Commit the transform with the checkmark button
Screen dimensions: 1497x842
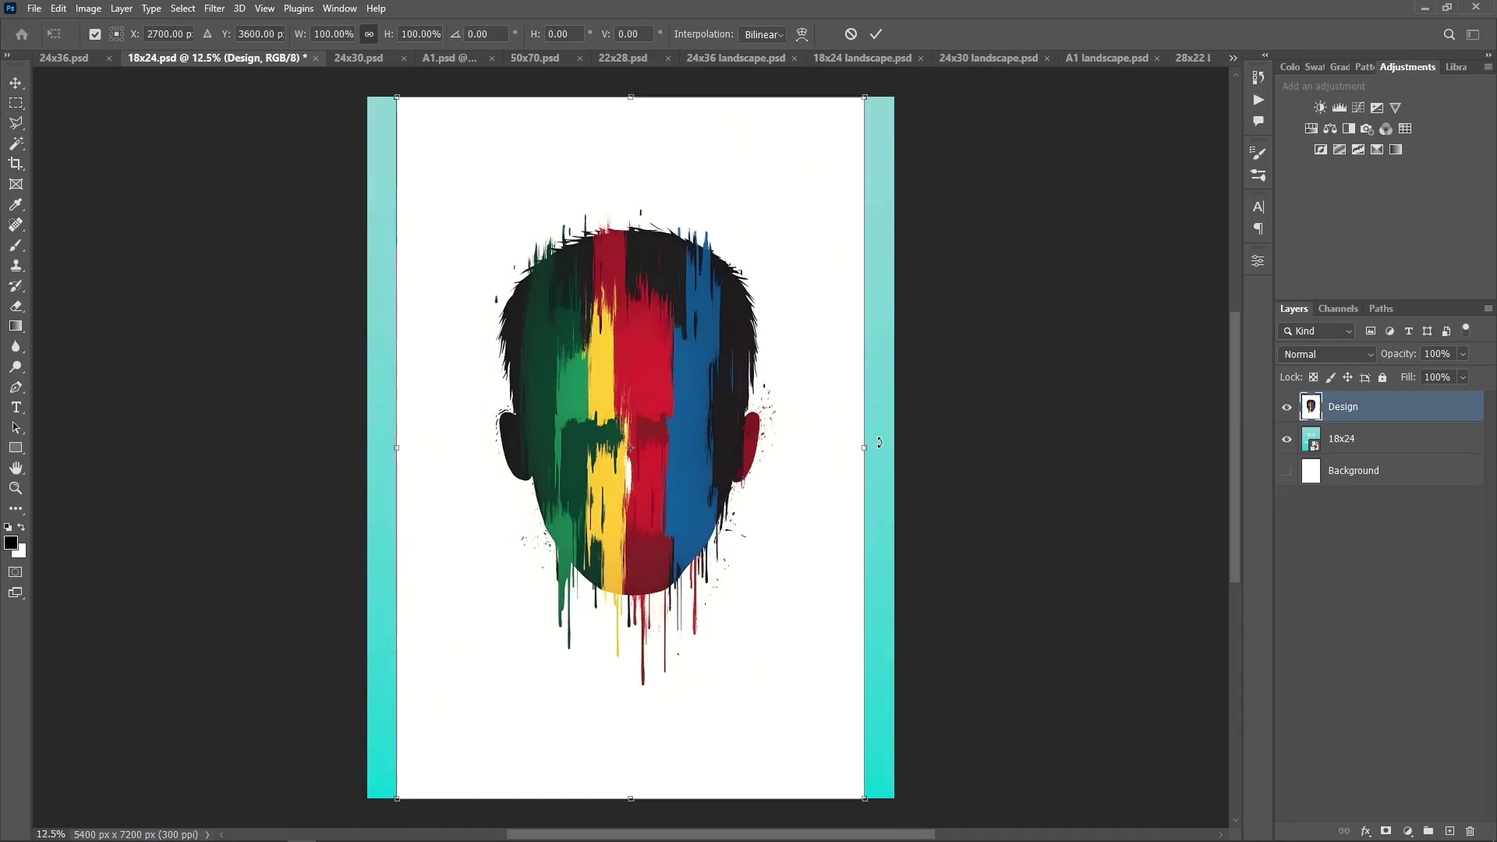pos(876,34)
